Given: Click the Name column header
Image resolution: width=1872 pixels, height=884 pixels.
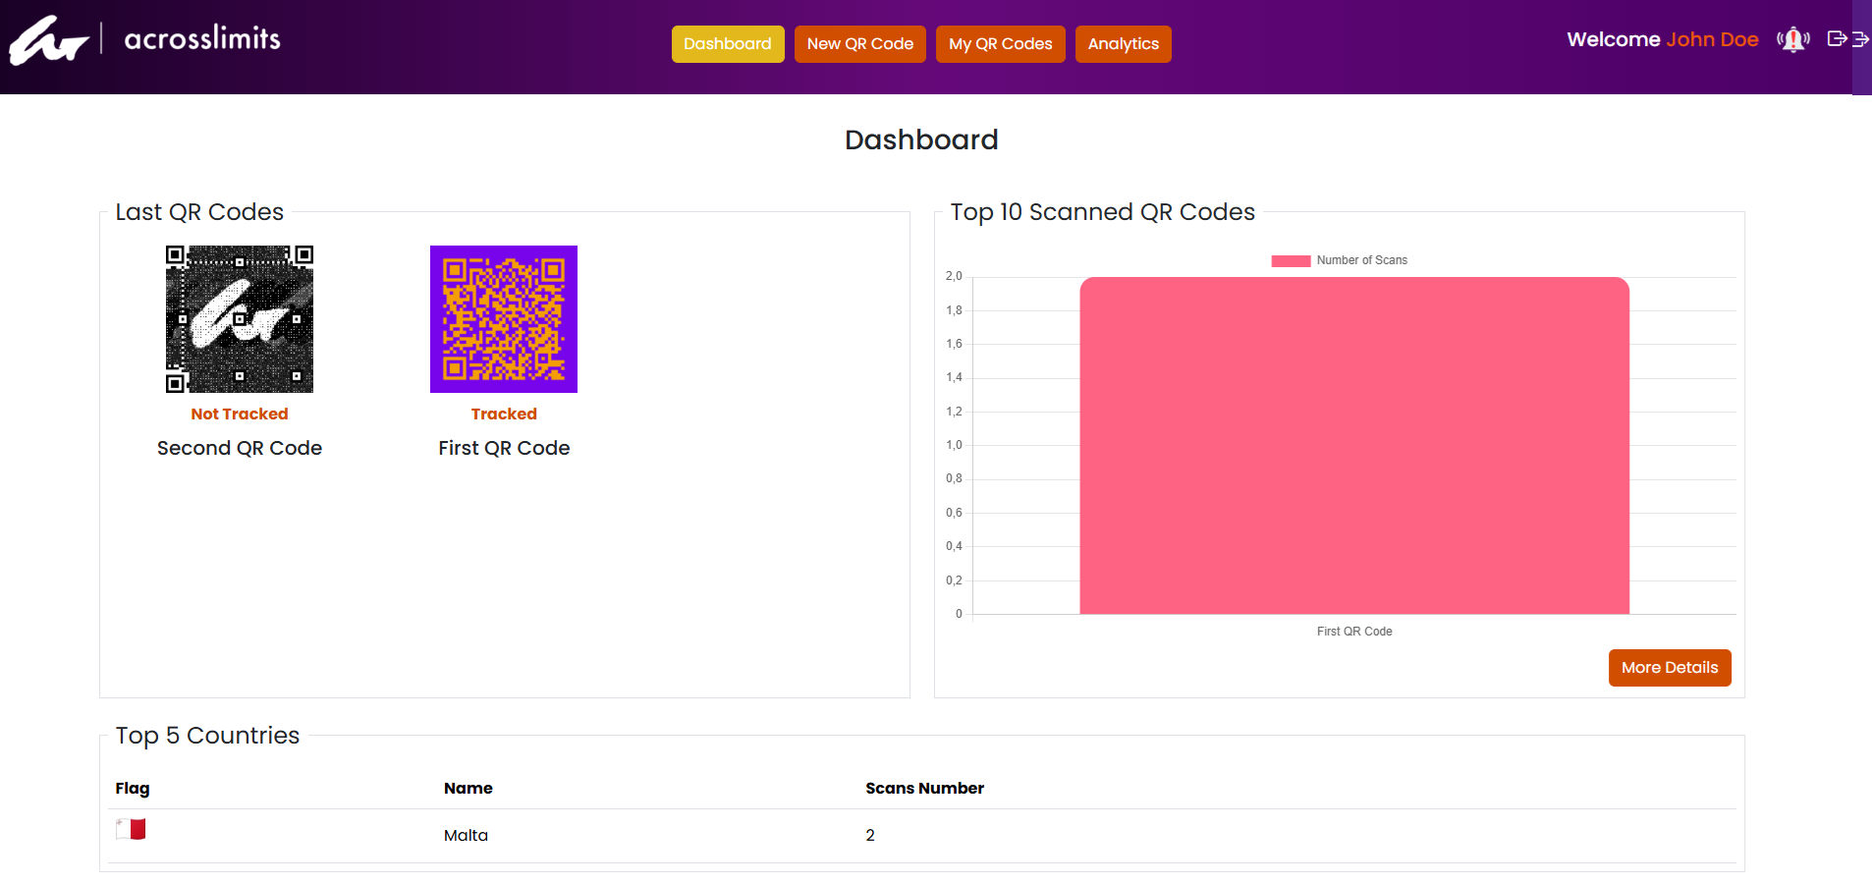Looking at the screenshot, I should (x=468, y=789).
